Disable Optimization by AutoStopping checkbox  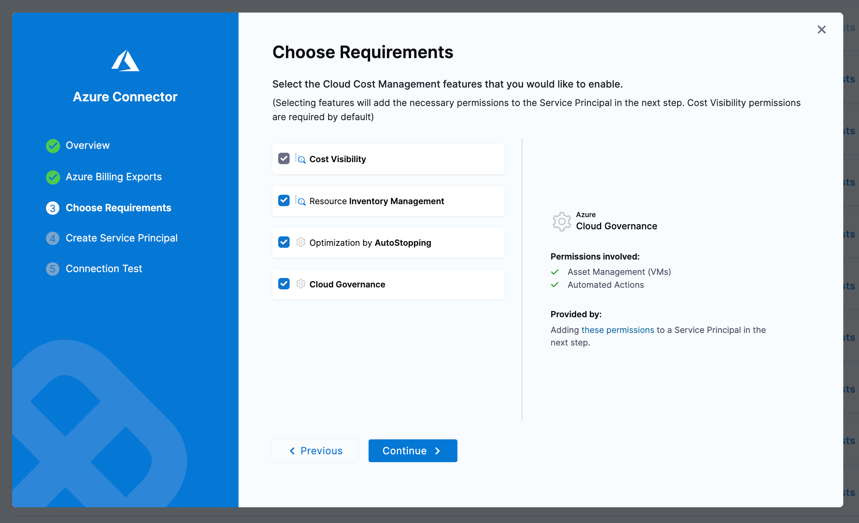pyautogui.click(x=284, y=242)
